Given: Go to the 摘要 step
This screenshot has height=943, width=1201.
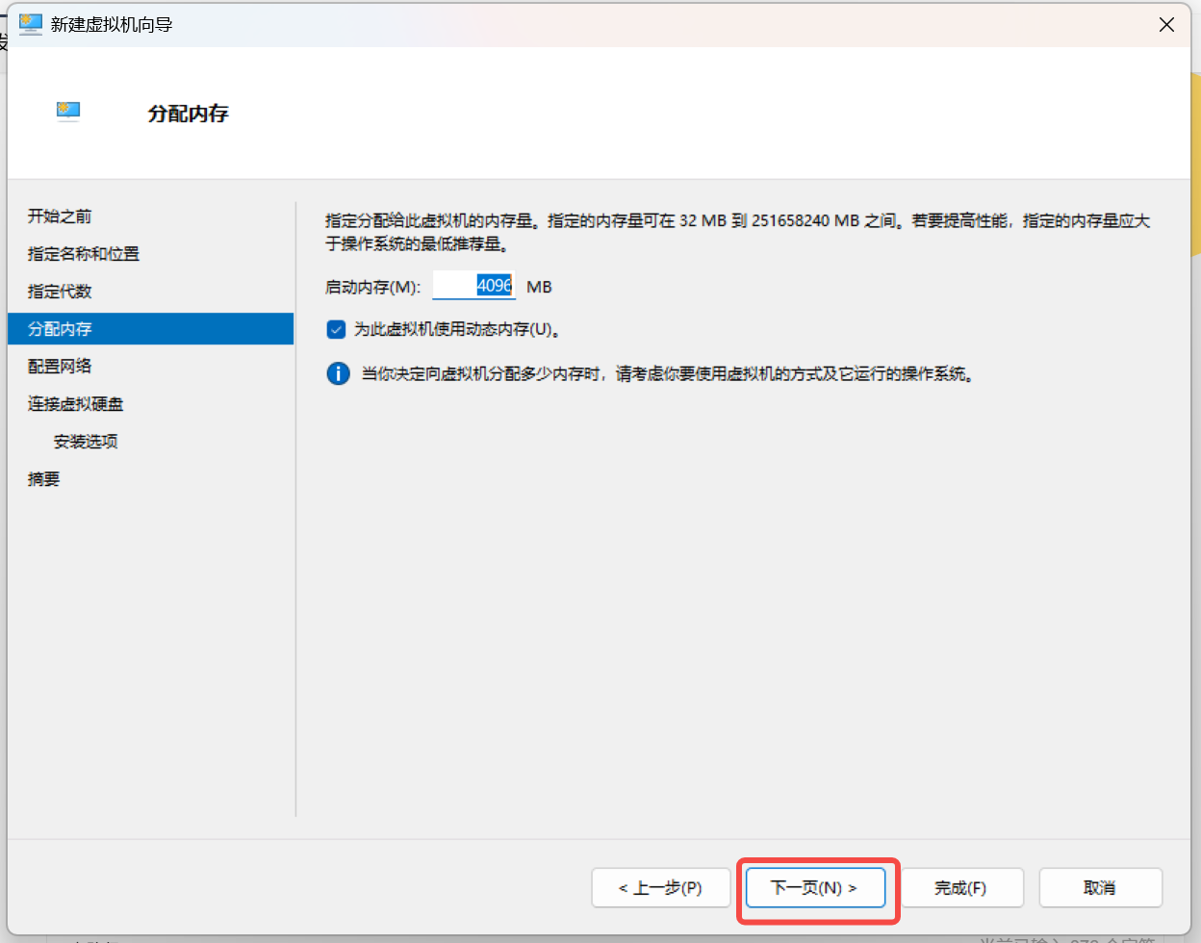Looking at the screenshot, I should [x=43, y=479].
